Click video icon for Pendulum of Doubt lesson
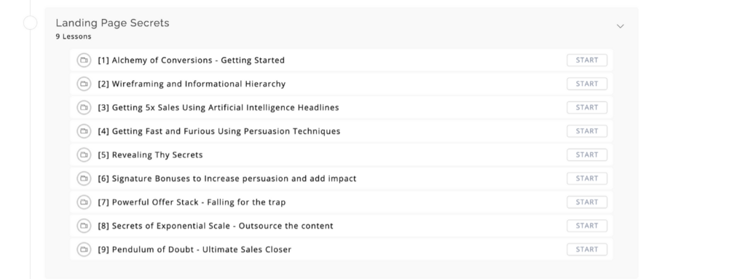The width and height of the screenshot is (732, 279). pyautogui.click(x=84, y=250)
